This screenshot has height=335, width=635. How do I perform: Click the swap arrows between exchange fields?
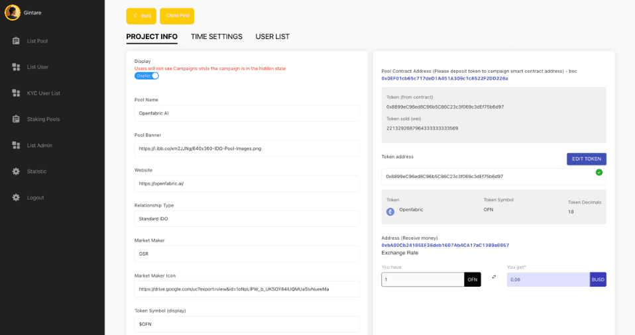494,277
